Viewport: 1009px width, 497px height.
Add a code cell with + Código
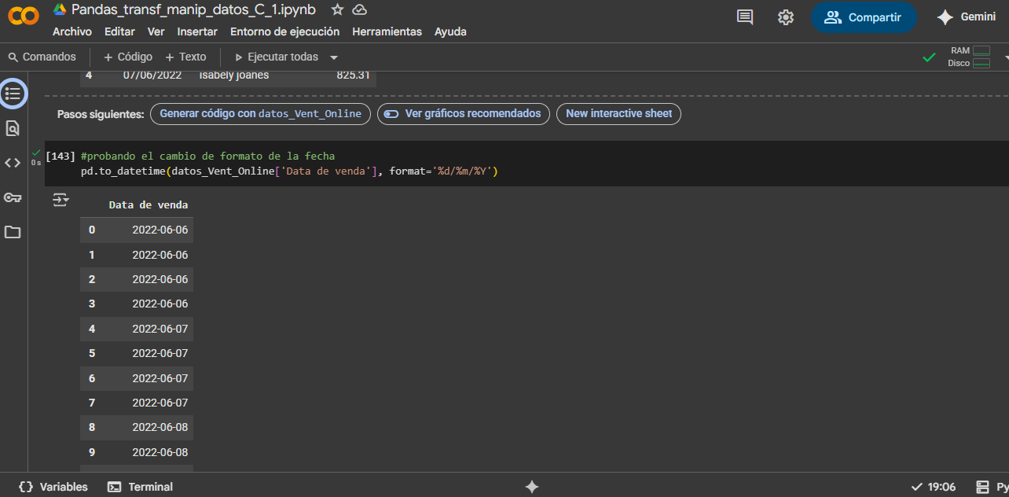pos(128,57)
